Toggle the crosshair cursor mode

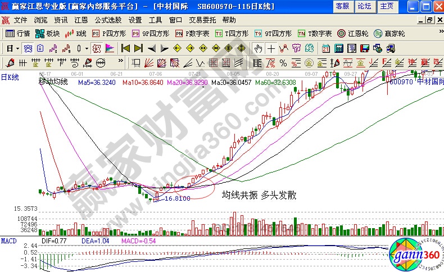click(271, 48)
